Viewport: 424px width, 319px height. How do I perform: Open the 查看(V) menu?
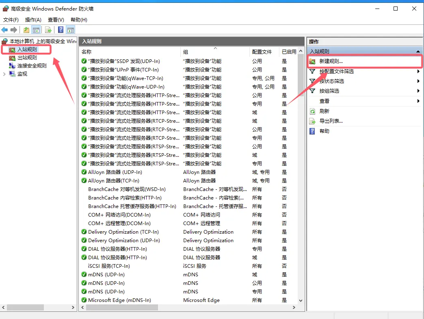[x=56, y=20]
